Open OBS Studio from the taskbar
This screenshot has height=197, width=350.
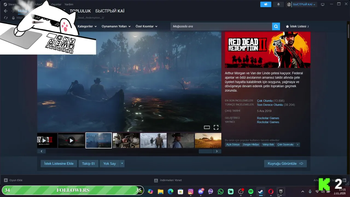[241, 192]
